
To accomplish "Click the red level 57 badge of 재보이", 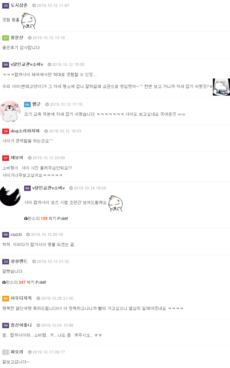I will [x=6, y=158].
